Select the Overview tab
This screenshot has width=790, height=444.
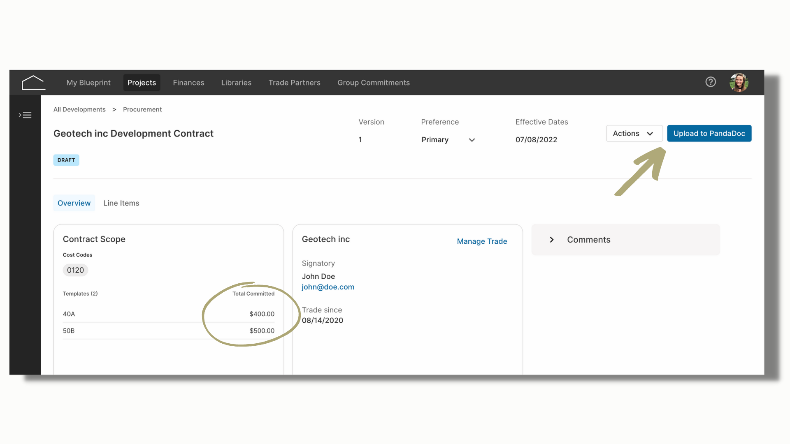point(74,203)
